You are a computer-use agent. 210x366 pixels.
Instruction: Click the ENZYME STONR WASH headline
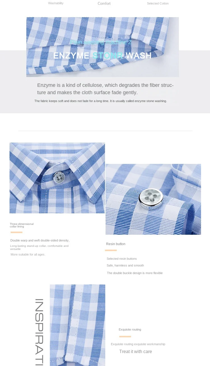pos(102,56)
